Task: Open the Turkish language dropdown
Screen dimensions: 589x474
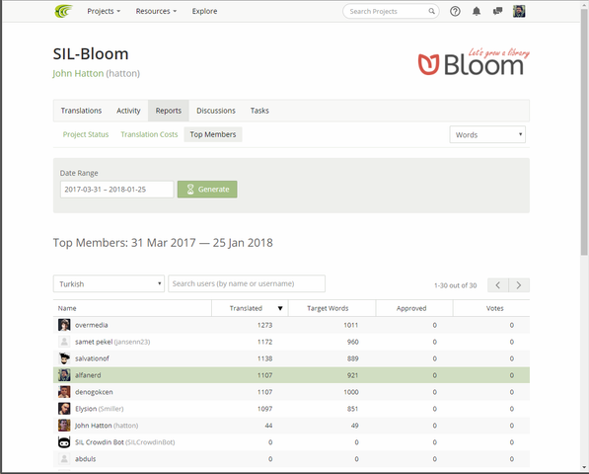Action: point(109,283)
